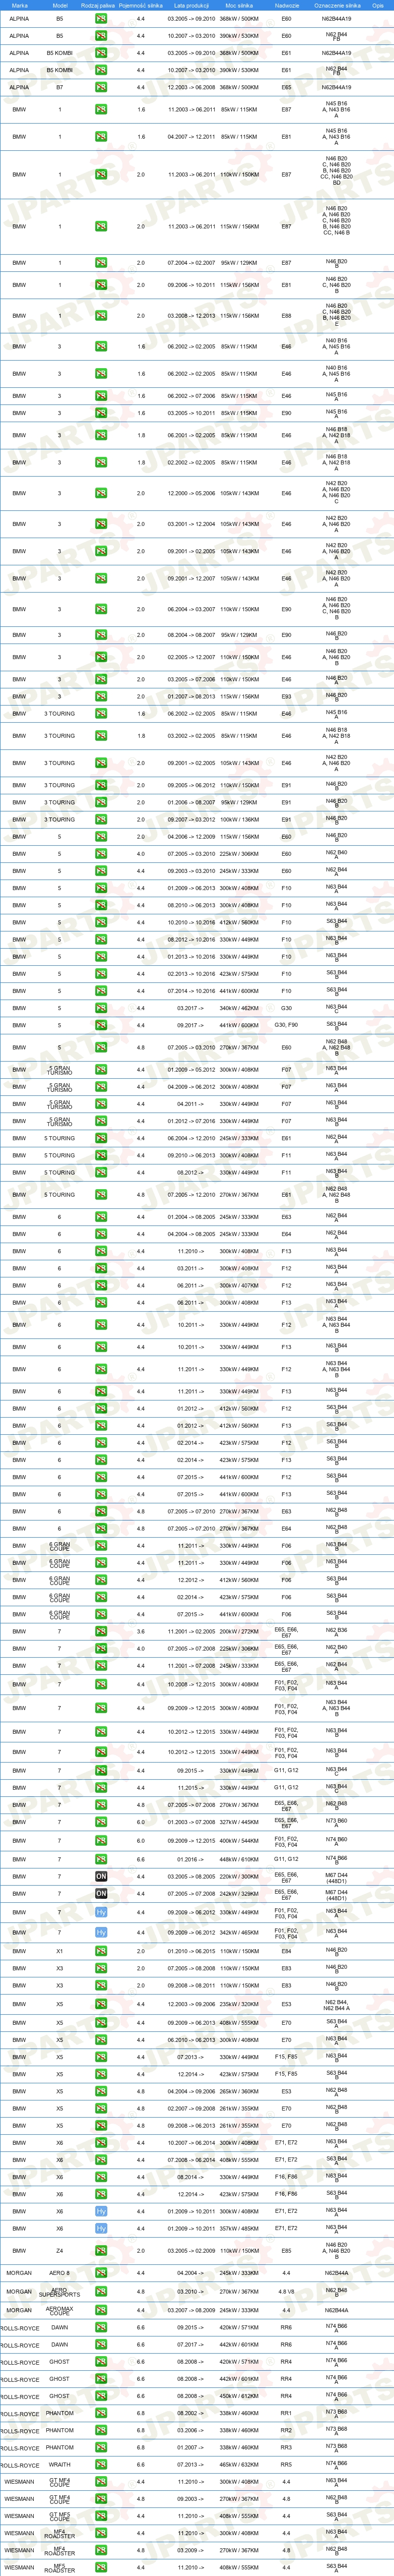This screenshot has width=394, height=2576.
Task: Sort by Marka column header
Action: (19, 5)
